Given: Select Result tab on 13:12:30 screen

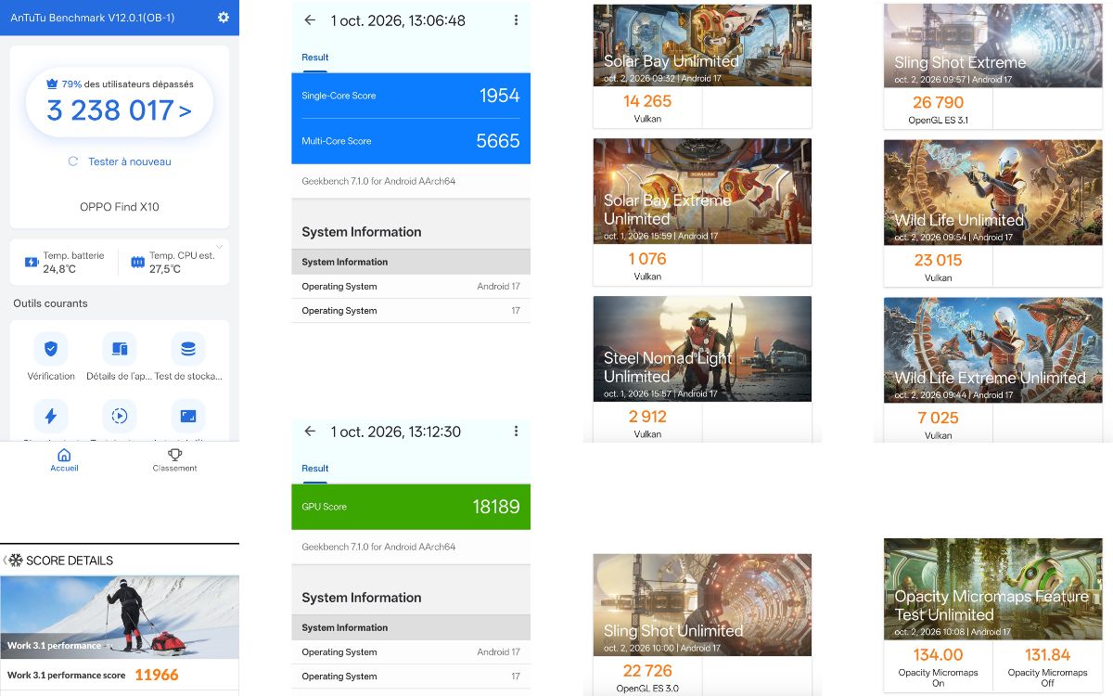Looking at the screenshot, I should pos(315,469).
